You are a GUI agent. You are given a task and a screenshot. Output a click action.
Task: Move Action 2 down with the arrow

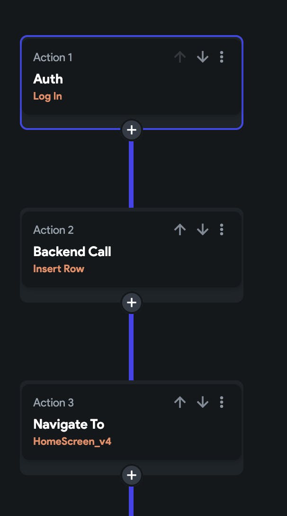tap(203, 230)
